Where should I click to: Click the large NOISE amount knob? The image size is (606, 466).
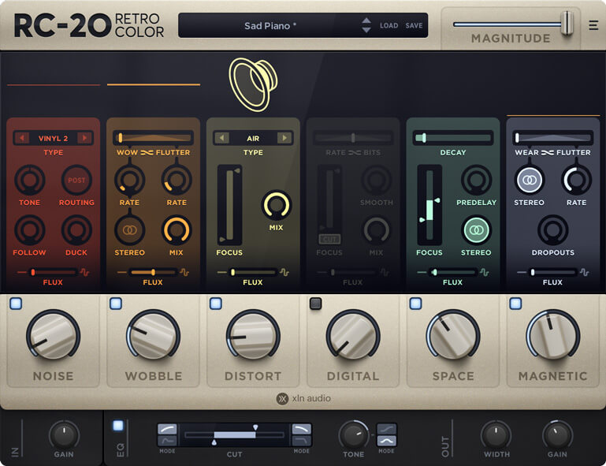[x=54, y=335]
